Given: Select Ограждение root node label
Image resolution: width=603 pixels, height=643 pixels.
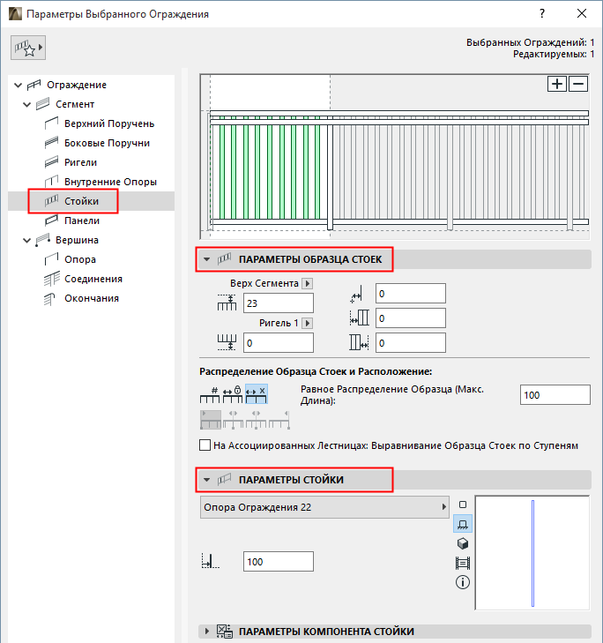Looking at the screenshot, I should point(77,85).
